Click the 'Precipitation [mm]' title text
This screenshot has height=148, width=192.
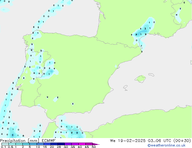(x=20, y=141)
